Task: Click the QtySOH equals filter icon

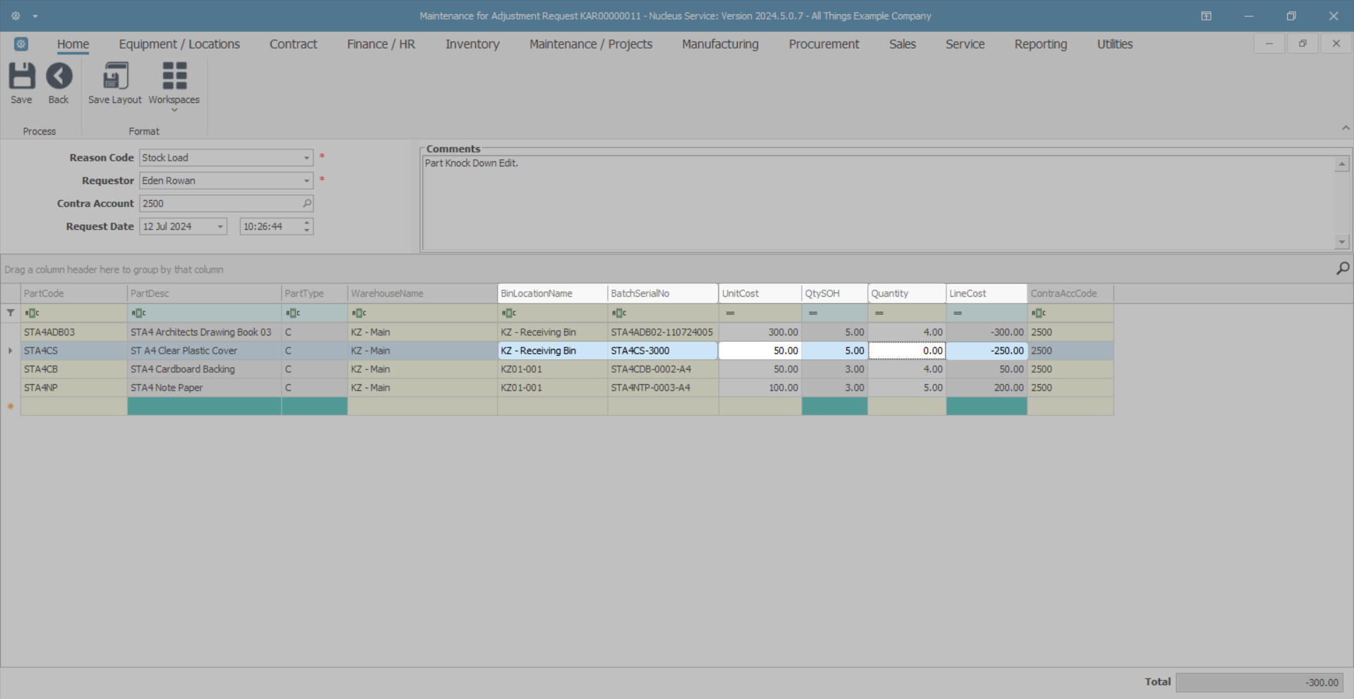Action: pos(813,313)
